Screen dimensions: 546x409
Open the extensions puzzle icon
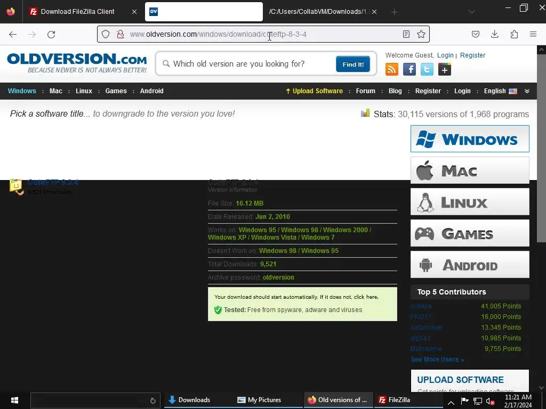pyautogui.click(x=514, y=34)
